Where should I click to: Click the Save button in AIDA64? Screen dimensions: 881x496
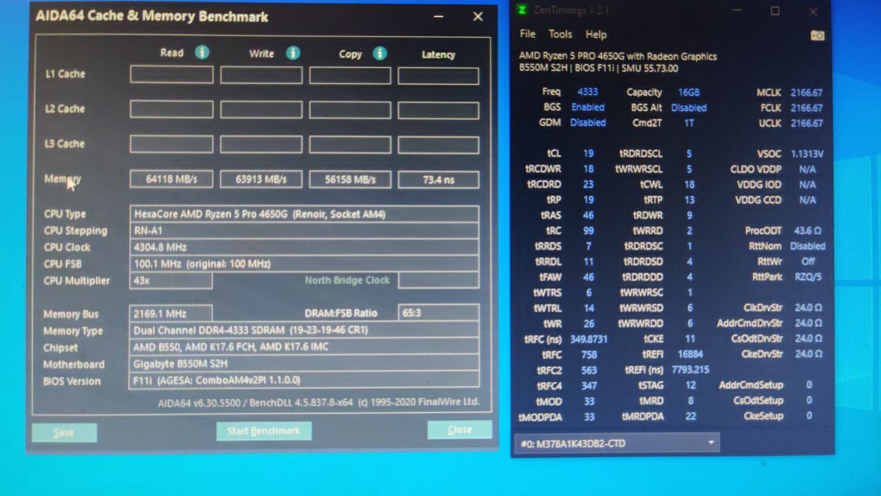[x=64, y=433]
